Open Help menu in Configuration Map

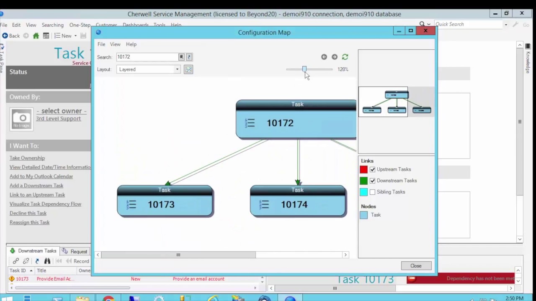coord(131,44)
